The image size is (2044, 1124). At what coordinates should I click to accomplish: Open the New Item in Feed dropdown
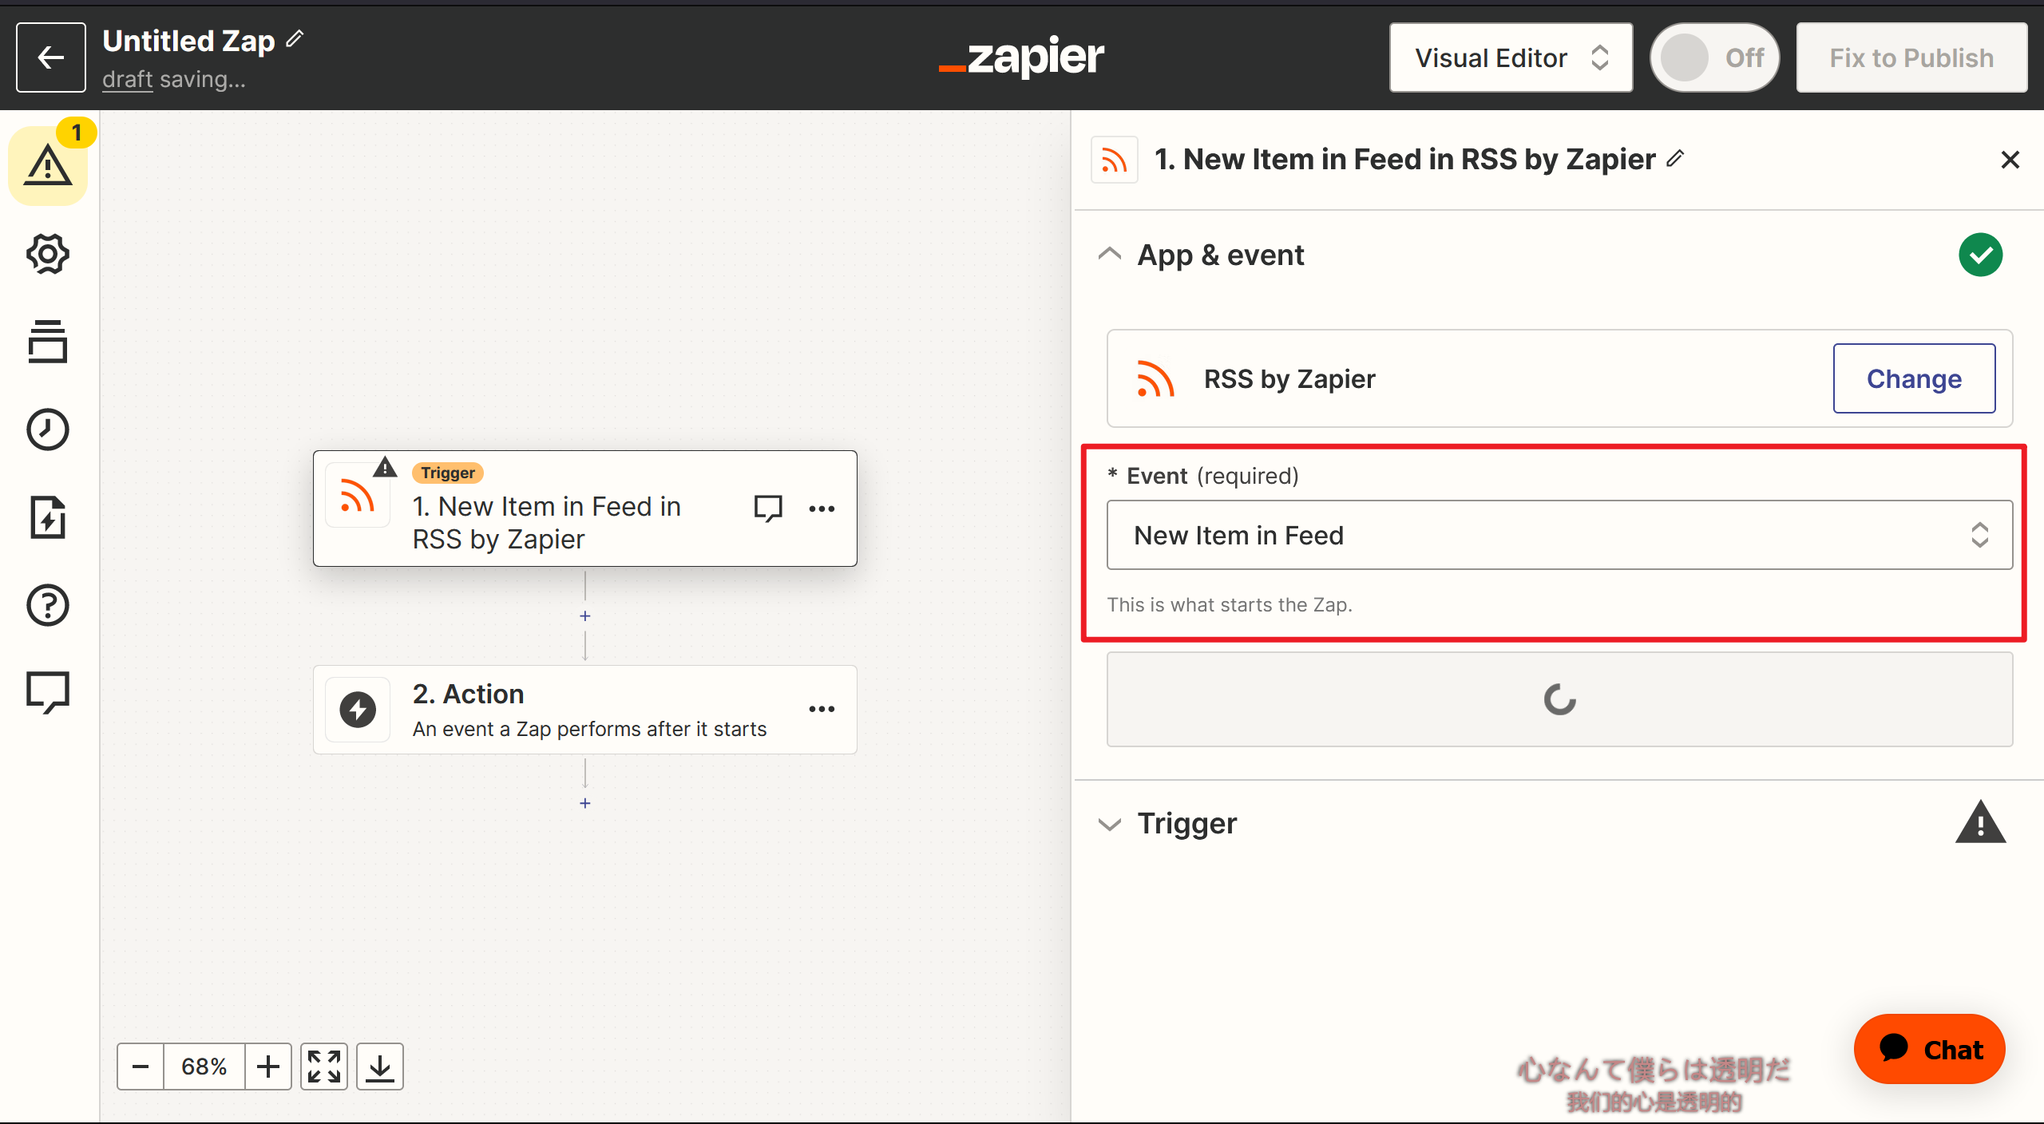(1559, 534)
